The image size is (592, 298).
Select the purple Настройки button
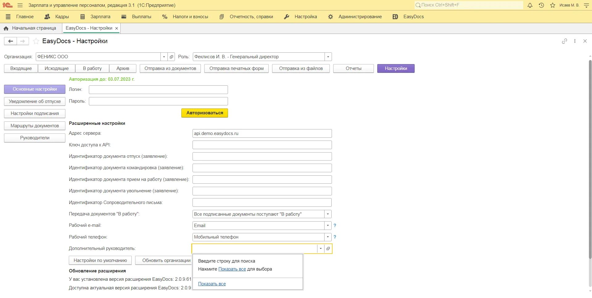tap(396, 68)
